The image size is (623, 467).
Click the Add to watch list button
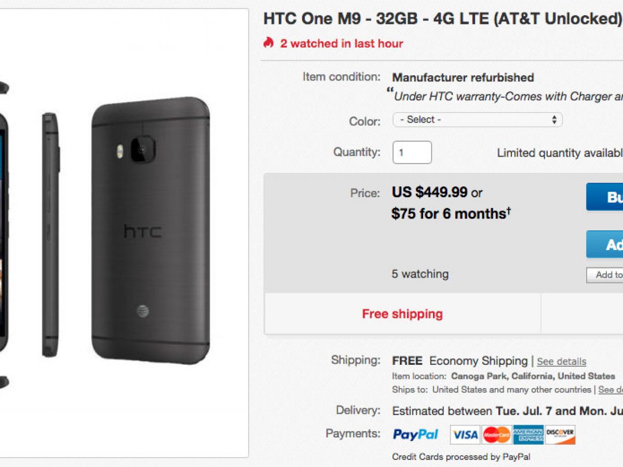[x=605, y=275]
